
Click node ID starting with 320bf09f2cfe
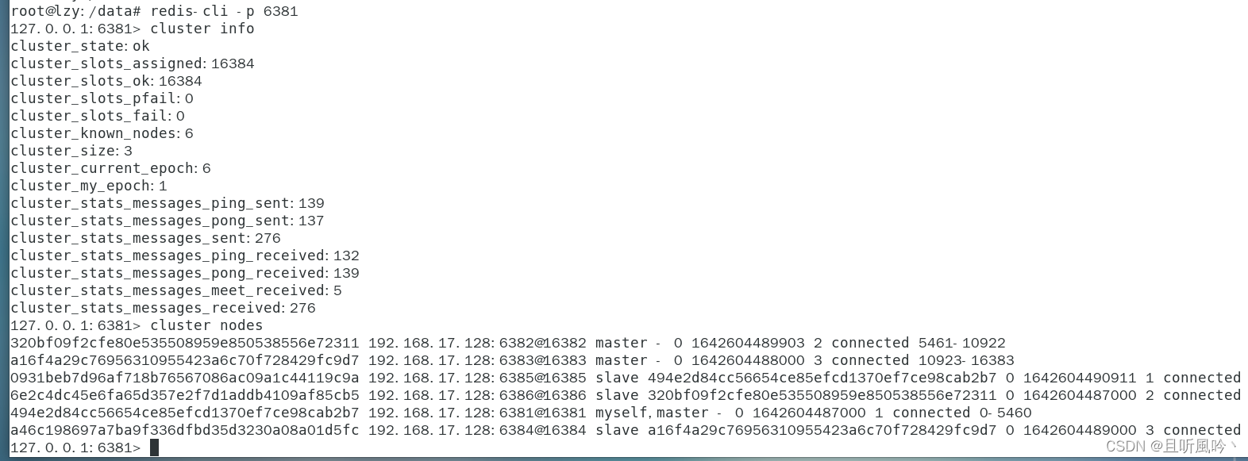[185, 343]
